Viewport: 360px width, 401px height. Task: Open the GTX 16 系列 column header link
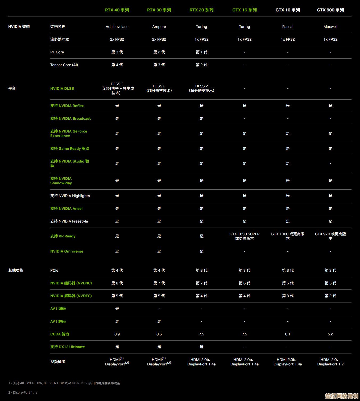point(245,10)
